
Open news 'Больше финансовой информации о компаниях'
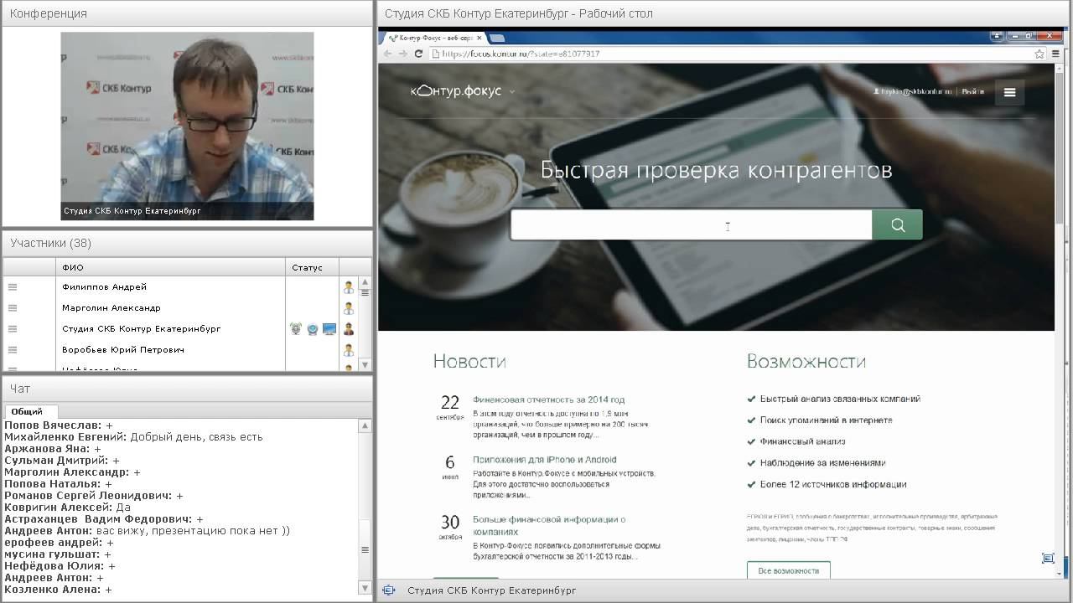tap(549, 525)
